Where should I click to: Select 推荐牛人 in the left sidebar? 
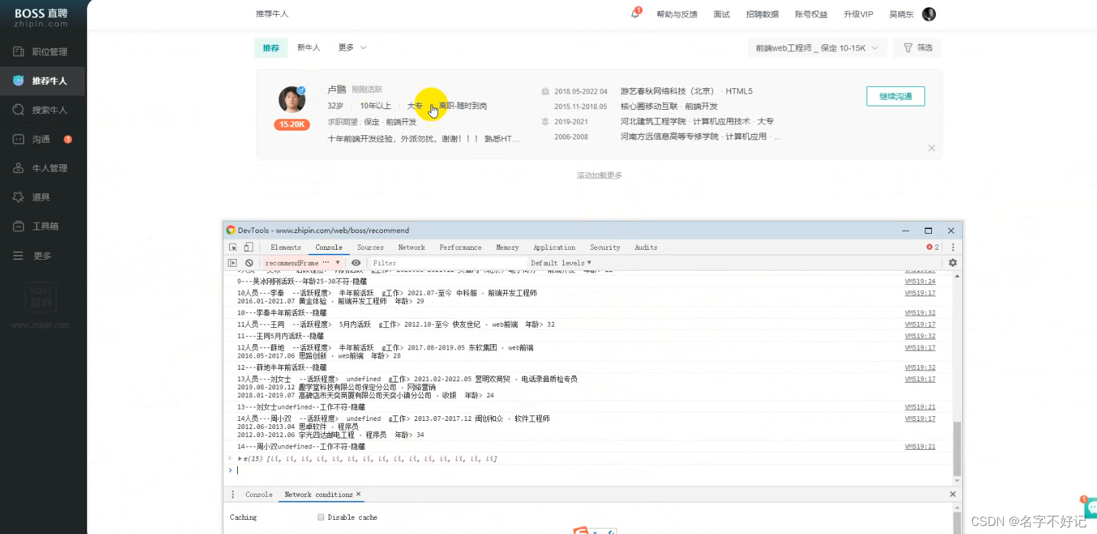[43, 81]
